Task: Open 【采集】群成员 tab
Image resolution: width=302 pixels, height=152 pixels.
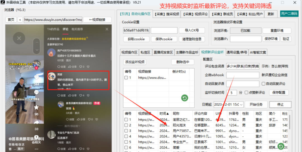Action: click(222, 14)
